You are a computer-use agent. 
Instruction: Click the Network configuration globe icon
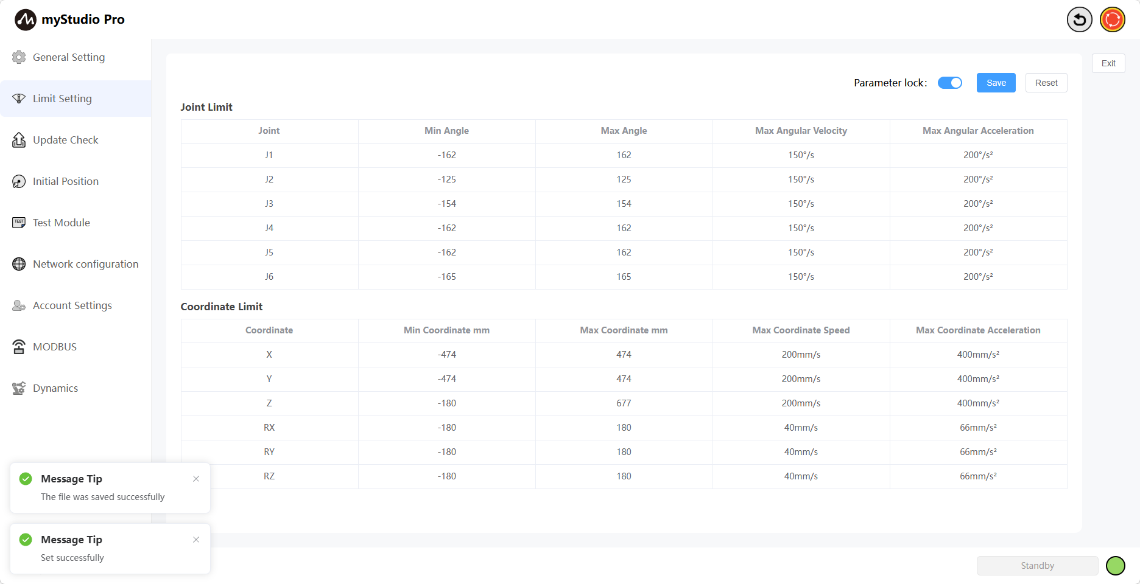[19, 264]
